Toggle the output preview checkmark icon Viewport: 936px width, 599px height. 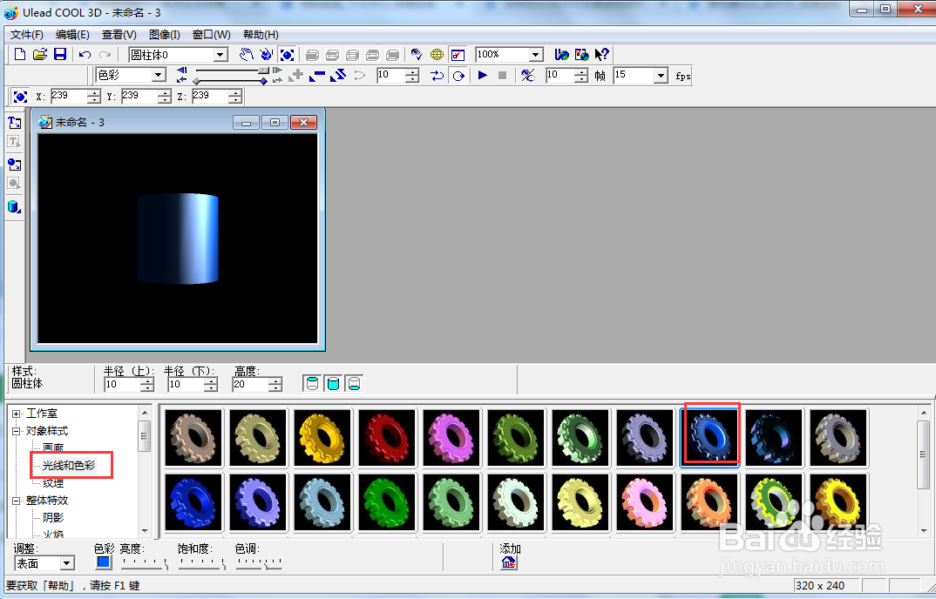click(458, 55)
